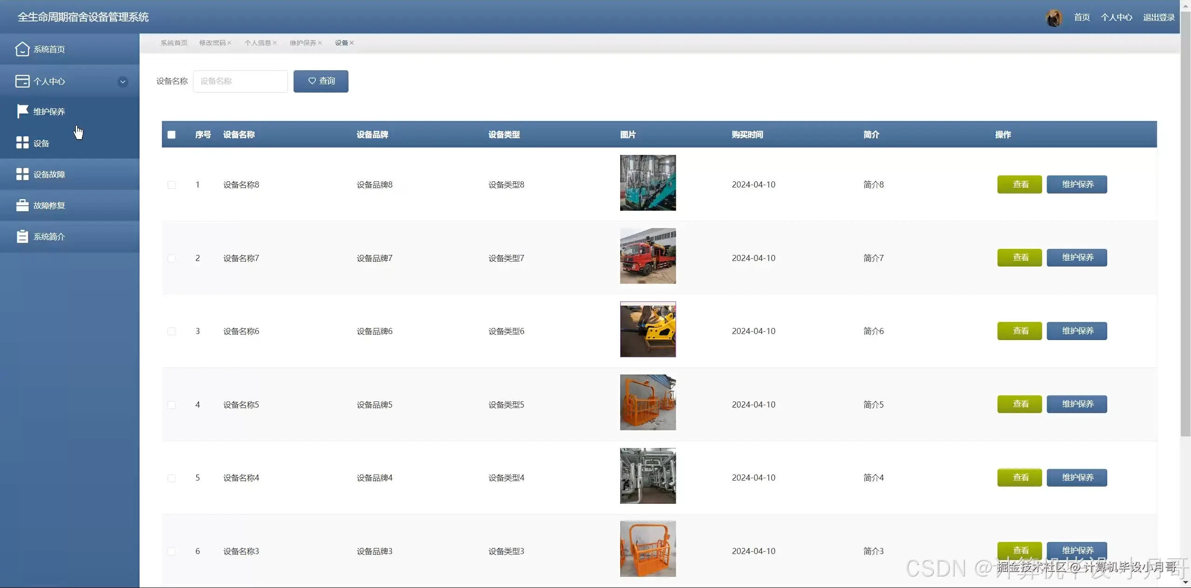1191x588 pixels.
Task: Click the user avatar in the header
Action: tap(1054, 18)
